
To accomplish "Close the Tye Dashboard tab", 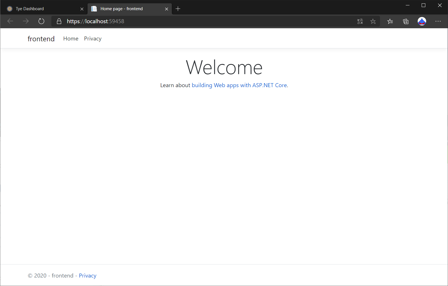I will point(82,9).
